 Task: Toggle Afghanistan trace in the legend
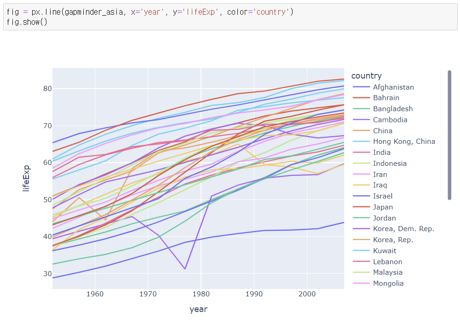[x=384, y=87]
